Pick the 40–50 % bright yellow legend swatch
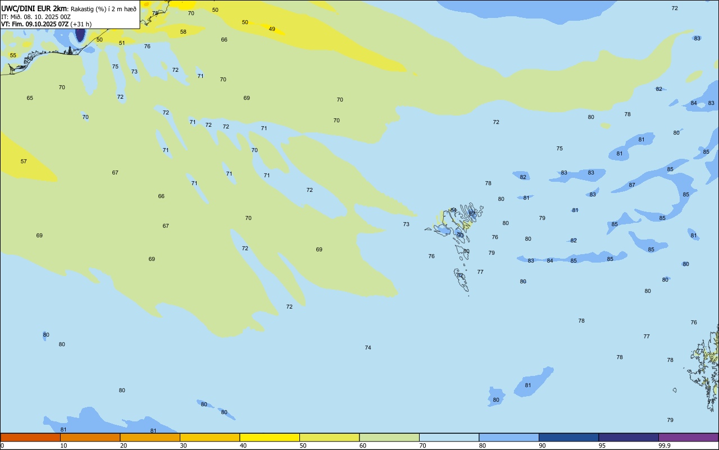 (270, 437)
